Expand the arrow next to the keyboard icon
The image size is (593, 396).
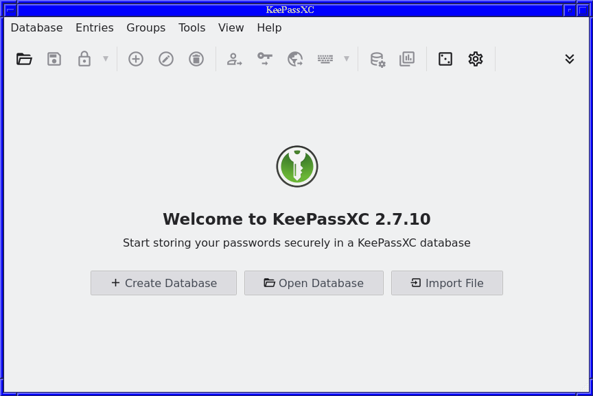point(347,58)
